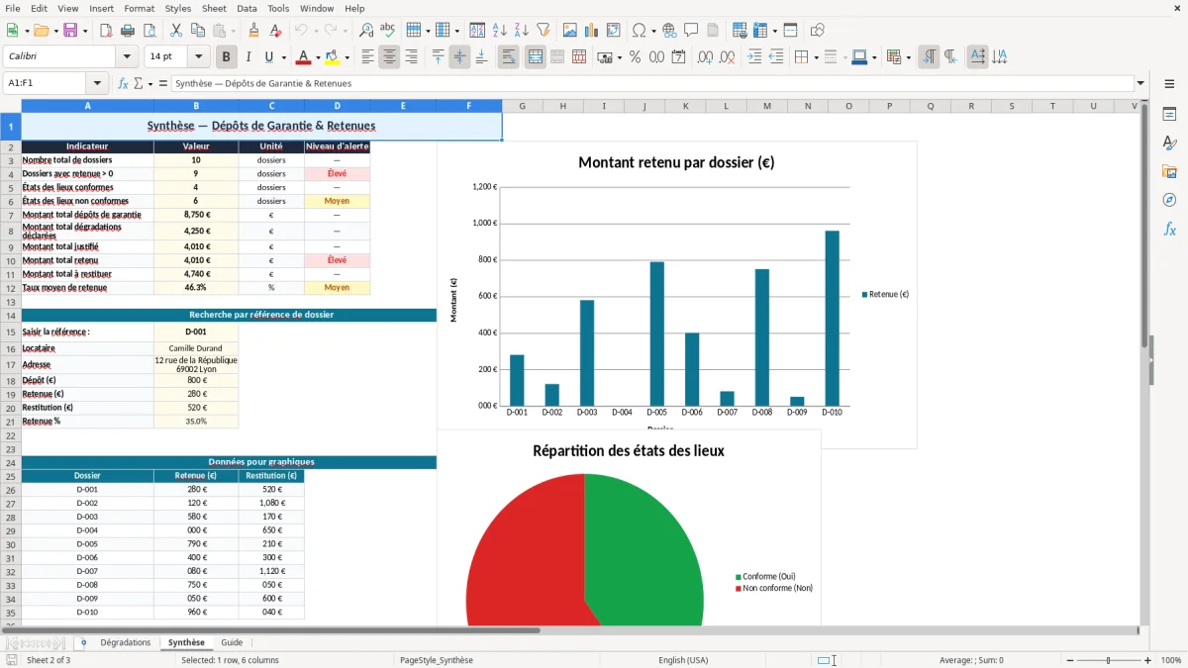The width and height of the screenshot is (1188, 668).
Task: Toggle Align Left alignment
Action: [x=367, y=57]
